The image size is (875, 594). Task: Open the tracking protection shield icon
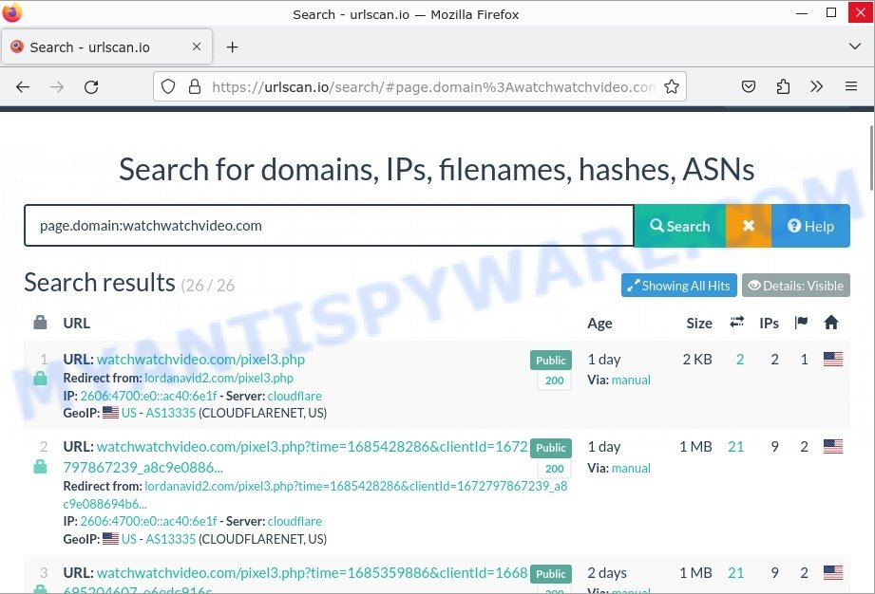coord(168,87)
